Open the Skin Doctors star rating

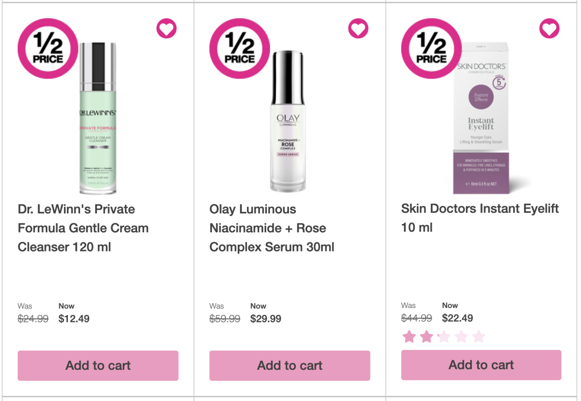(x=443, y=336)
